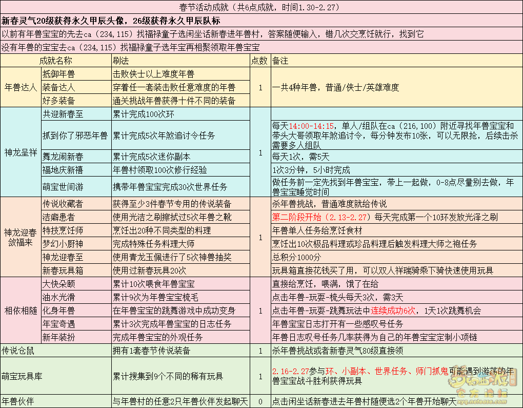This screenshot has width=523, height=408.
Task: Click the 点数 column header
Action: pos(259,61)
